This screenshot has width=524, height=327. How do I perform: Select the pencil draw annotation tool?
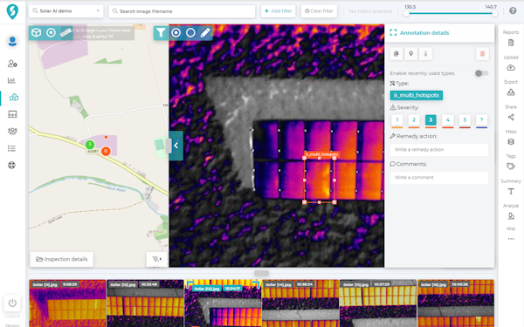pyautogui.click(x=205, y=33)
